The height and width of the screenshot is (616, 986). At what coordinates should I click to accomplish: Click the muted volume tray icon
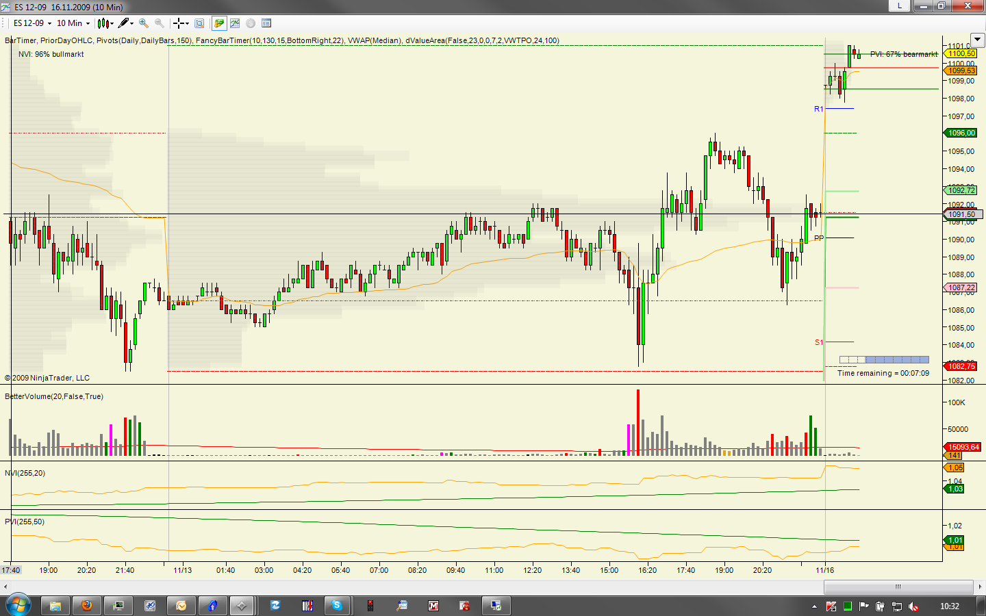pyautogui.click(x=913, y=606)
